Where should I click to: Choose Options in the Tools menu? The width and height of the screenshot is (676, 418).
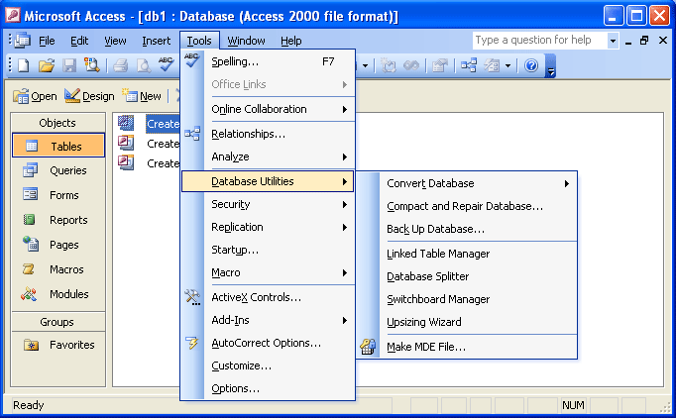point(268,388)
